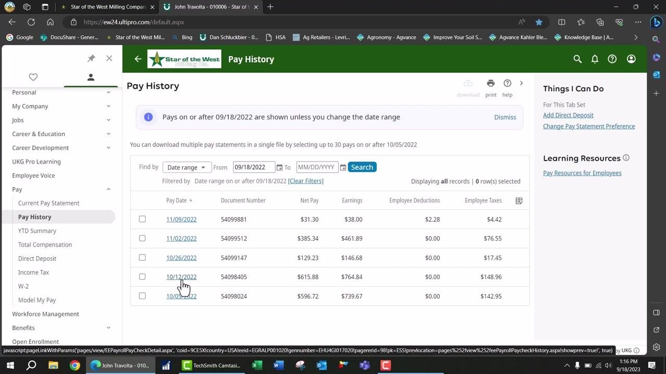Select the checkbox for pay date 11/09/2022
Screen dimensions: 666x374
click(x=142, y=219)
